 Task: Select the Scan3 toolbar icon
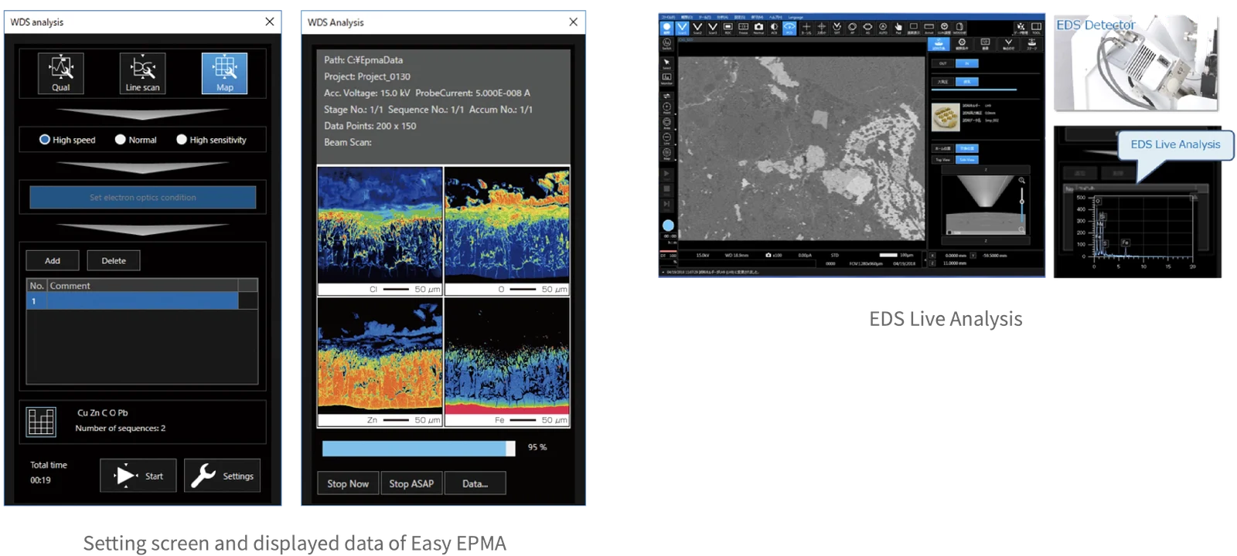coord(713,28)
